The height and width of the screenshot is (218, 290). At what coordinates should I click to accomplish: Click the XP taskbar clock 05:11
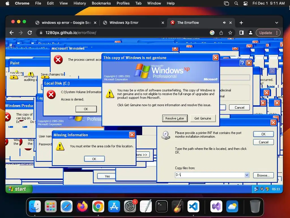coord(276,189)
